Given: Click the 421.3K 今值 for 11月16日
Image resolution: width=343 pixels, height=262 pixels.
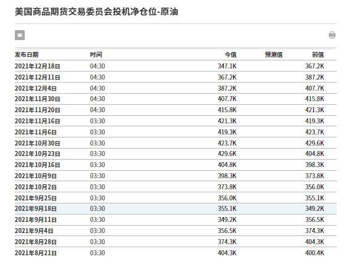Looking at the screenshot, I should [x=227, y=121].
